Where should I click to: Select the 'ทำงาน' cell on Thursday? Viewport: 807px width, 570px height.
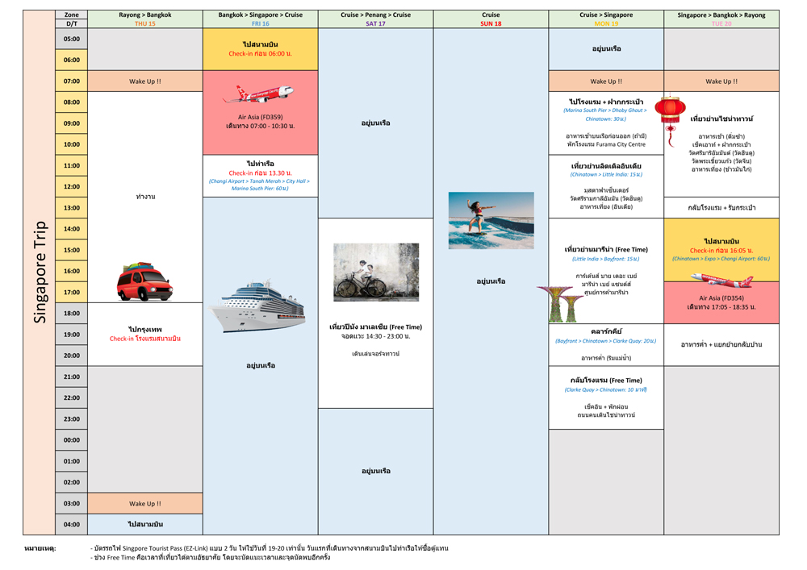point(145,197)
